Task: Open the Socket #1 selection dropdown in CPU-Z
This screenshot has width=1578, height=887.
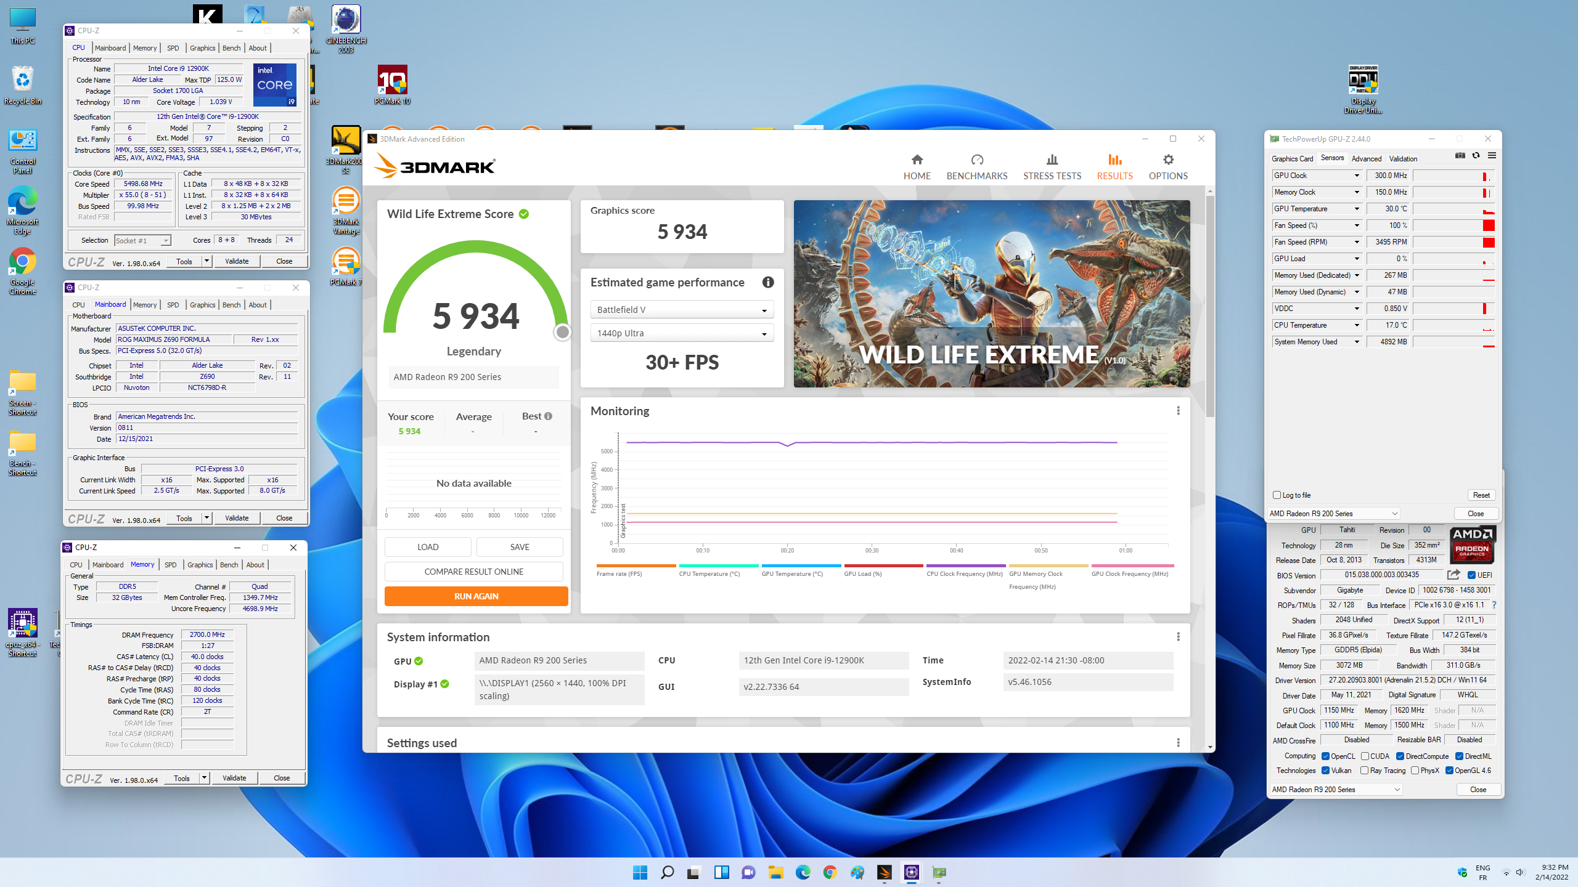Action: click(142, 240)
